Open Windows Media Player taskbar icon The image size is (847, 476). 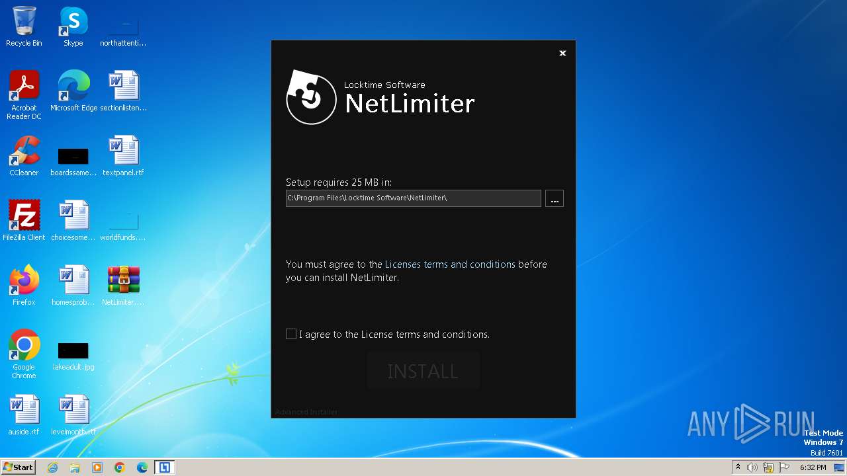(x=97, y=467)
